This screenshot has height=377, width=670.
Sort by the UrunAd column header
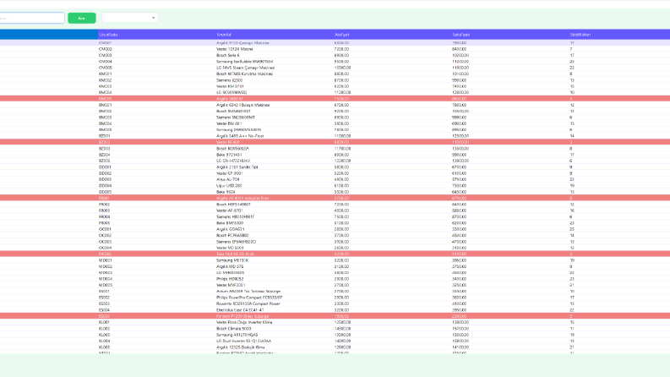(224, 35)
